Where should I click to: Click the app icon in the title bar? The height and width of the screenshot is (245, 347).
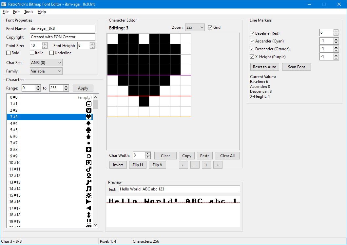tap(4, 4)
